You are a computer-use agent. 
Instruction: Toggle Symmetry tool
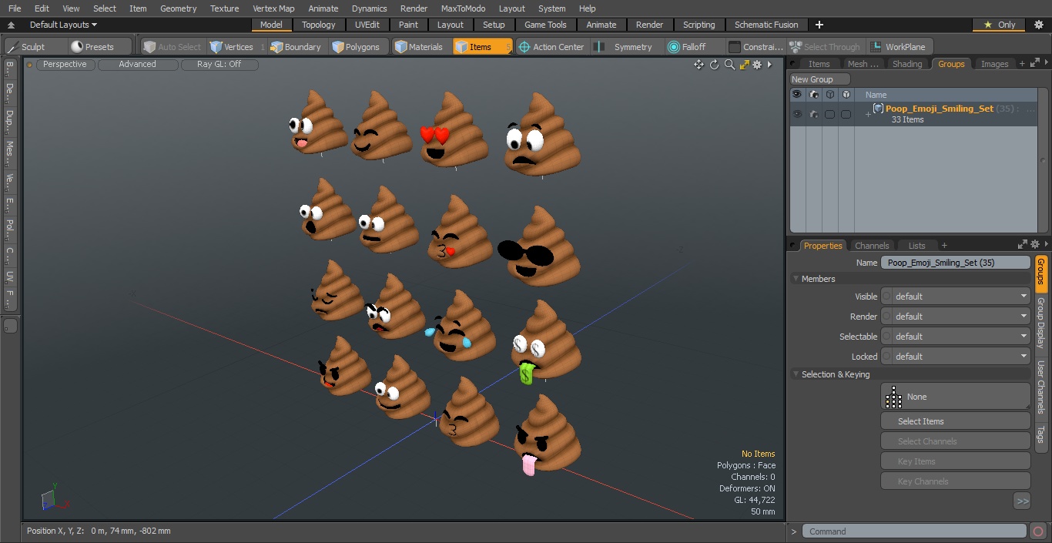coord(625,47)
